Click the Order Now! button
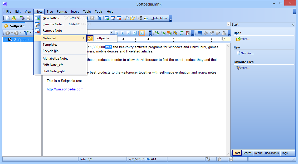Viewport: 298px width, 164px height. click(159, 18)
